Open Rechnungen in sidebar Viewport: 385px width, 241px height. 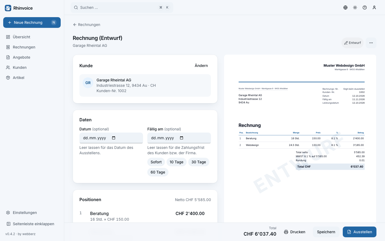(32, 47)
